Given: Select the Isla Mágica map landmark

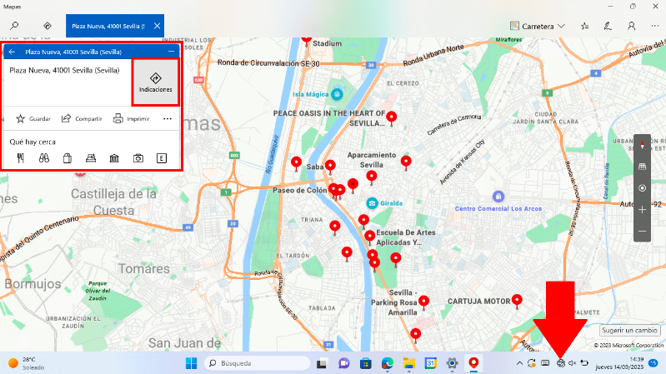Looking at the screenshot, I should tap(338, 94).
